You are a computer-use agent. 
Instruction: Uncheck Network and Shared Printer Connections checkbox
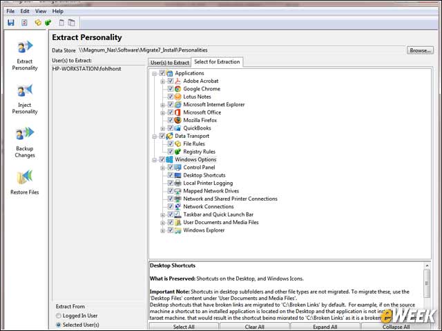coord(171,199)
